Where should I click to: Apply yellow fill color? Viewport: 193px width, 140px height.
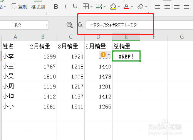[113, 7]
